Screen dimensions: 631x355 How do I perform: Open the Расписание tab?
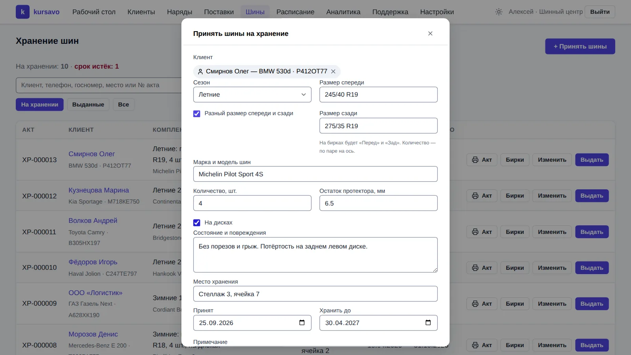[295, 12]
